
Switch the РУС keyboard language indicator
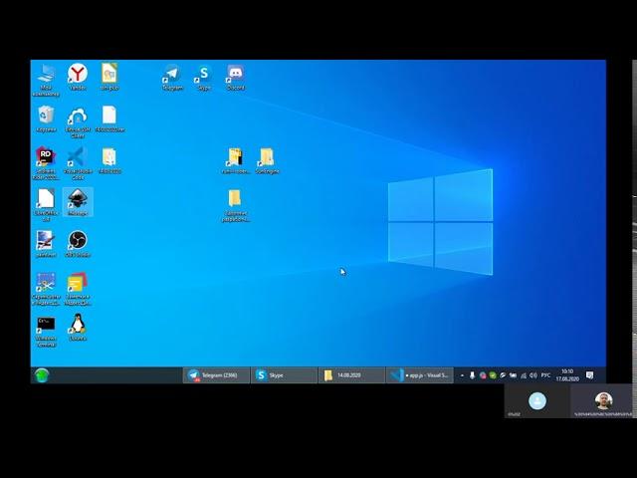pyautogui.click(x=545, y=375)
